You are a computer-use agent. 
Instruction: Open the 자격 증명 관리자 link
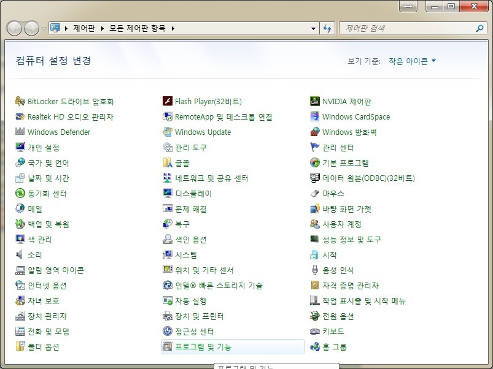351,286
